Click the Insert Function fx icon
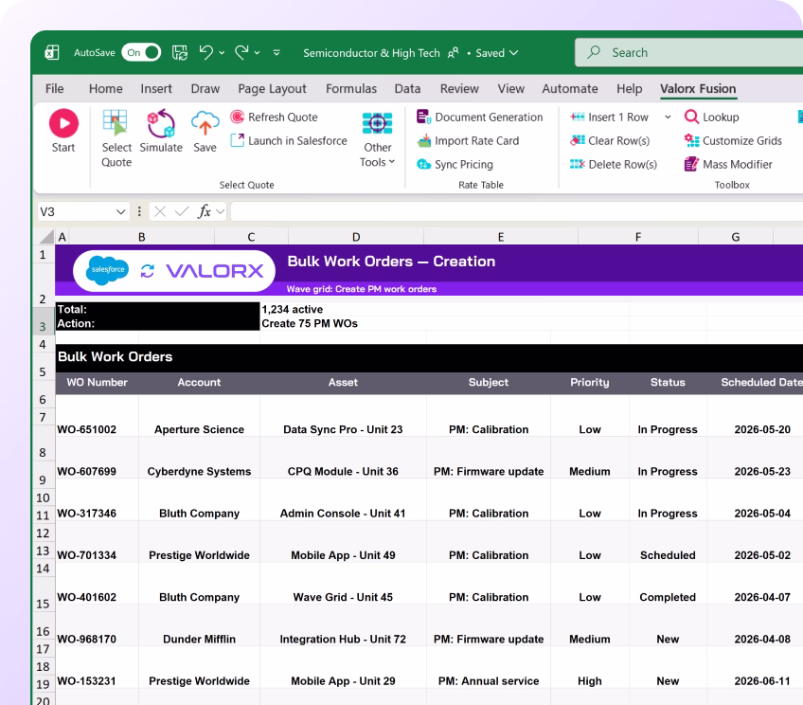This screenshot has height=705, width=803. (205, 211)
